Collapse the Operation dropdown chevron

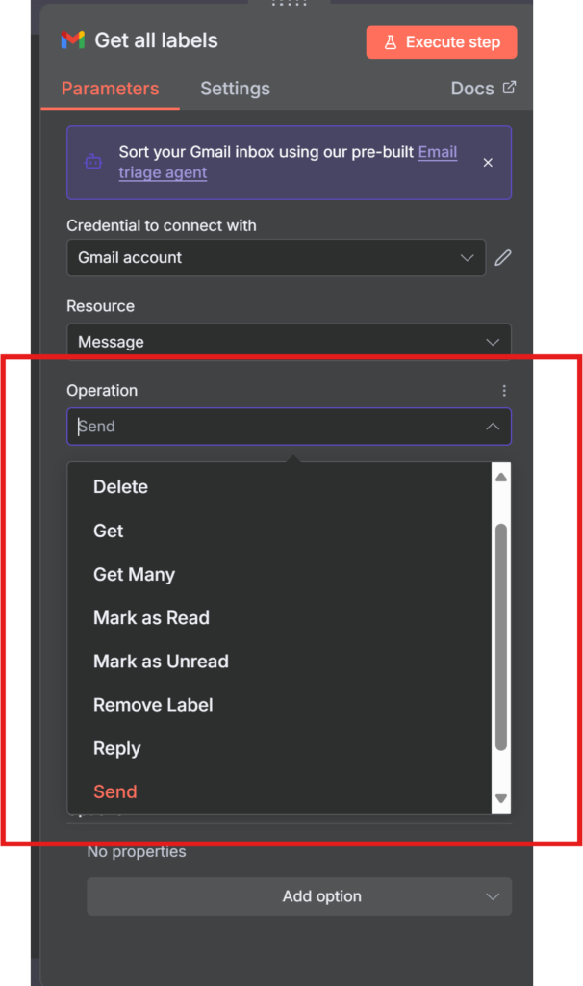click(493, 427)
